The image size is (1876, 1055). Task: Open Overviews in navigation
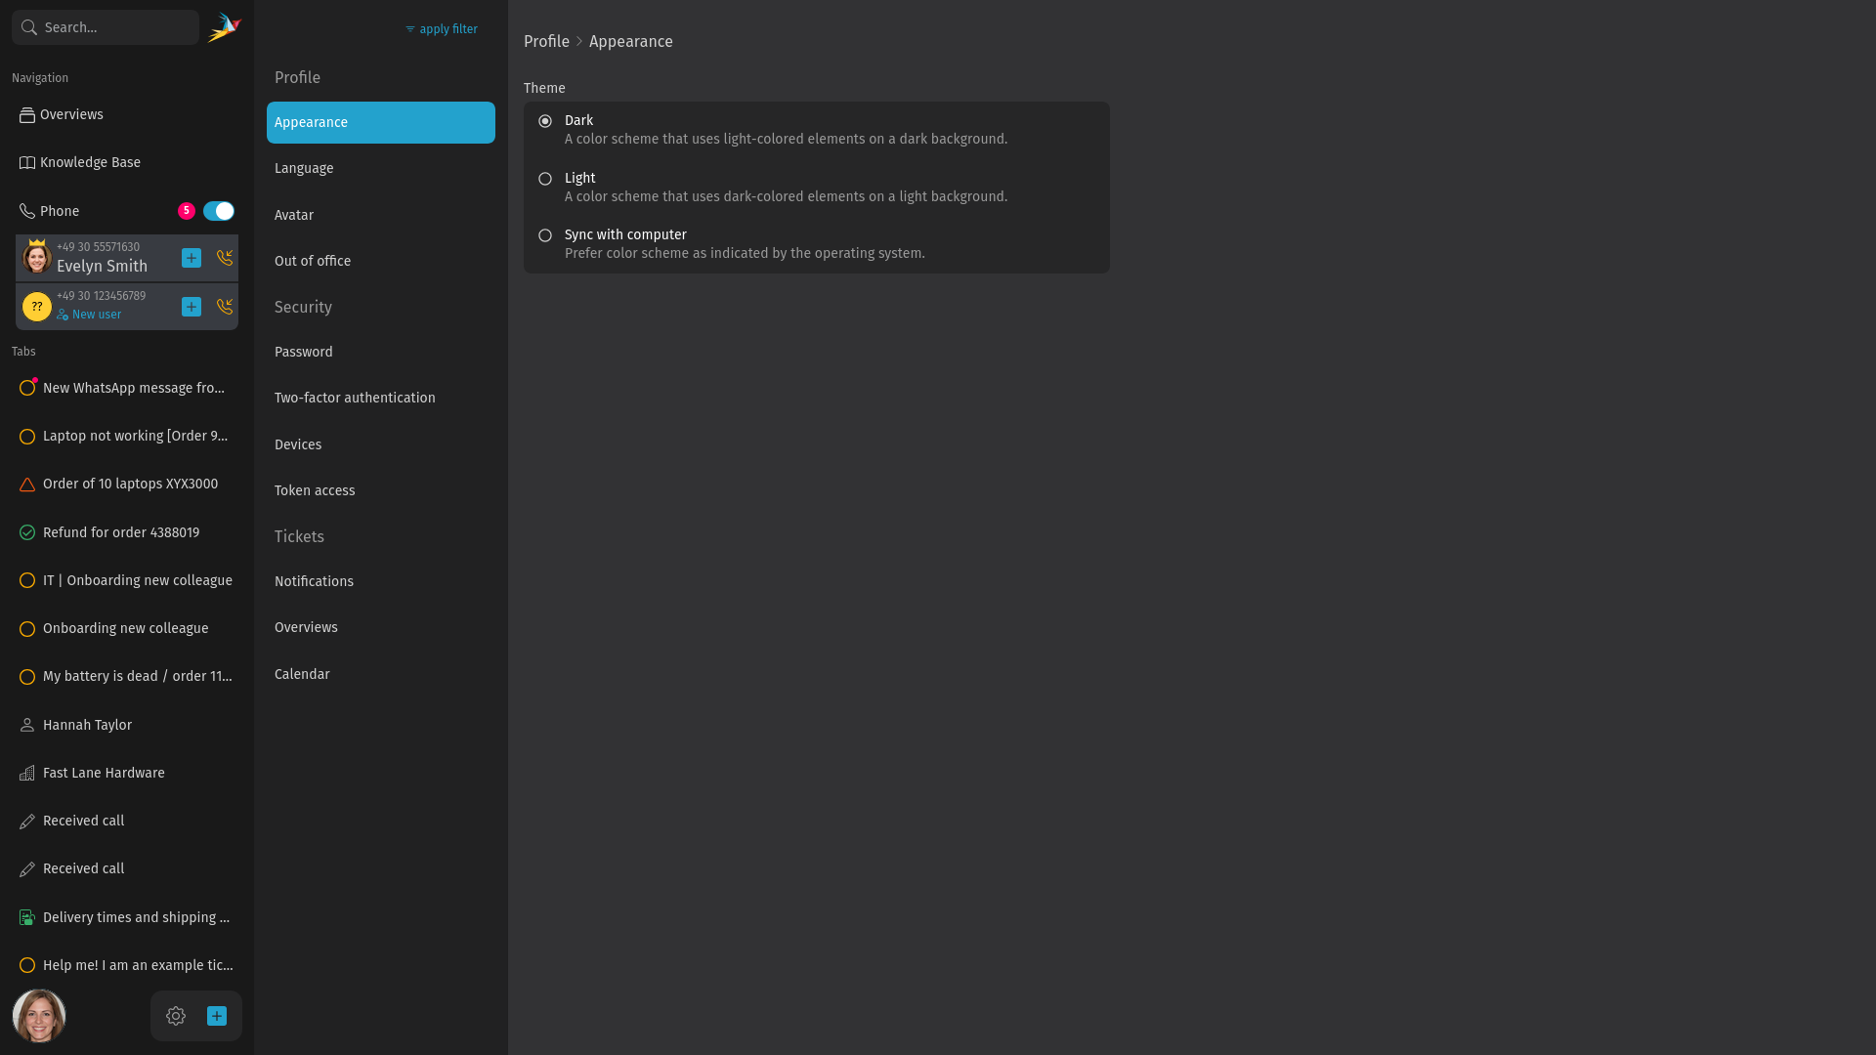click(x=127, y=114)
